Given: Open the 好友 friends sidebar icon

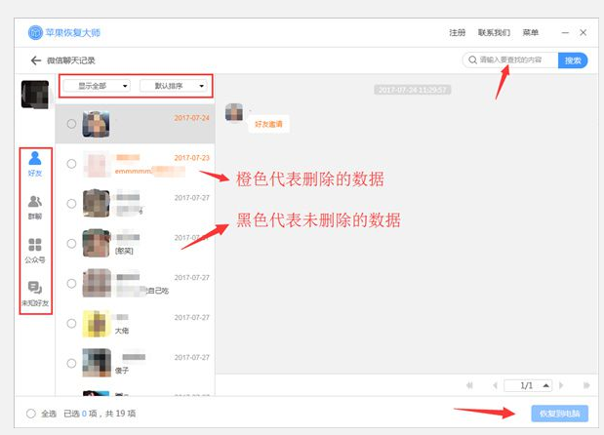Looking at the screenshot, I should (x=35, y=164).
